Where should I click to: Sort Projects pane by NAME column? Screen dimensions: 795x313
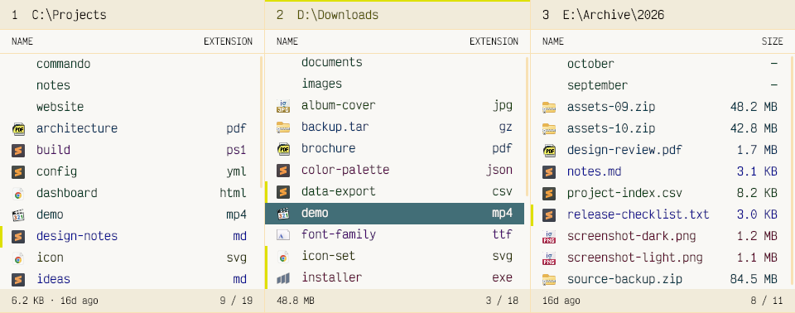tap(22, 41)
